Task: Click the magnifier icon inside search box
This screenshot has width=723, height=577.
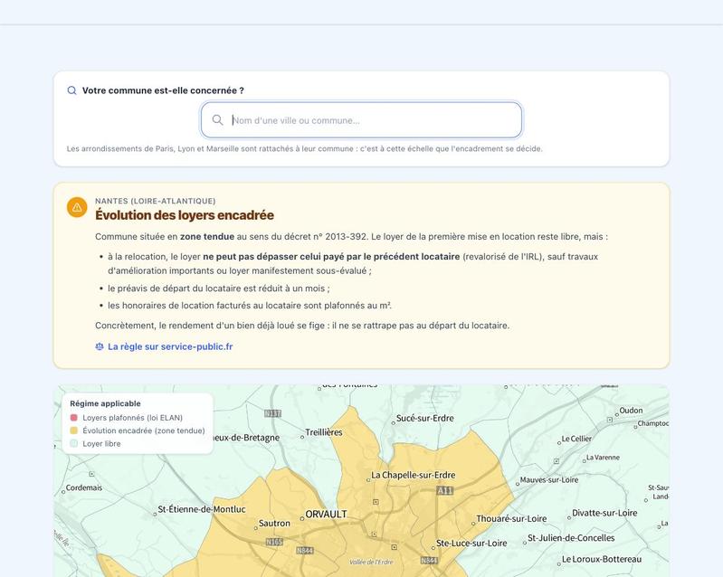Action: [x=218, y=120]
